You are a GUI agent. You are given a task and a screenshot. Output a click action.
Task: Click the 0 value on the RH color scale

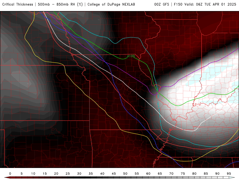click(10, 174)
